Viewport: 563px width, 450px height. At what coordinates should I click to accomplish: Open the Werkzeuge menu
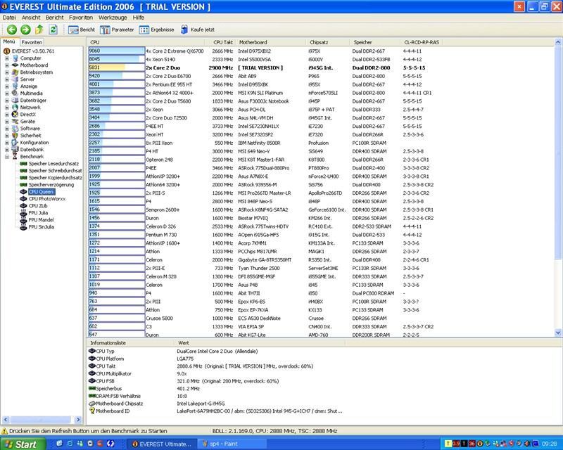(x=113, y=18)
